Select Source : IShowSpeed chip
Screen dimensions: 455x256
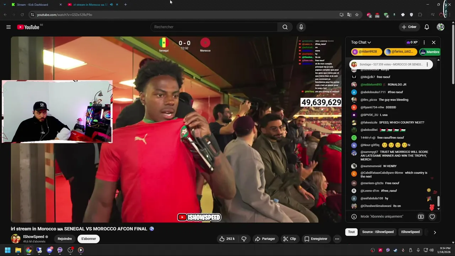click(378, 232)
